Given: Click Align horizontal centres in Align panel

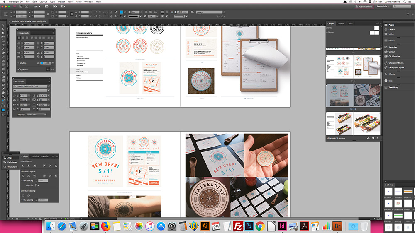Looking at the screenshot, I should (29, 166).
